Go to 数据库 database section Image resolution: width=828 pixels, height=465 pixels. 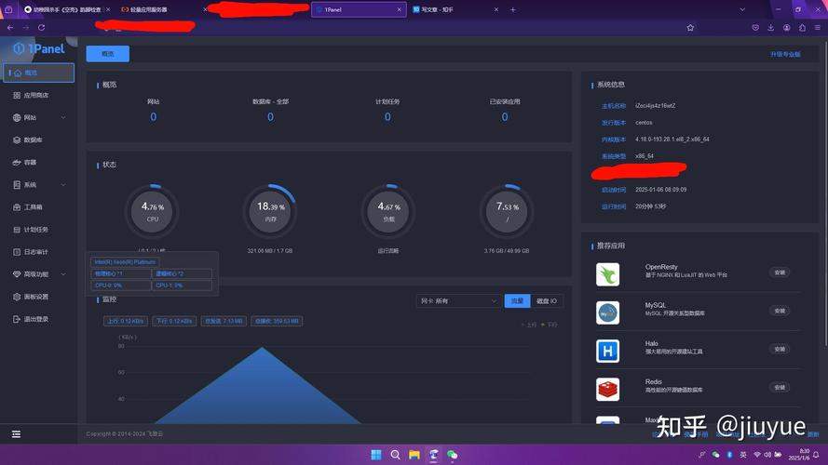[x=33, y=140]
